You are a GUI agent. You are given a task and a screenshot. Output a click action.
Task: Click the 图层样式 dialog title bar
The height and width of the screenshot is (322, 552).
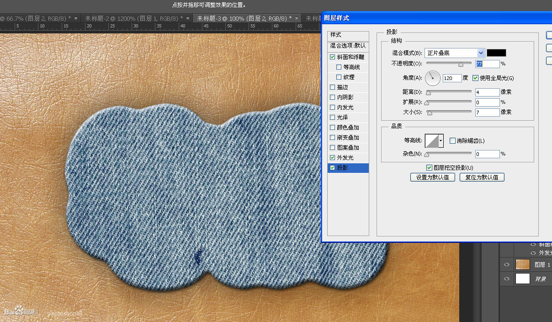tap(437, 18)
